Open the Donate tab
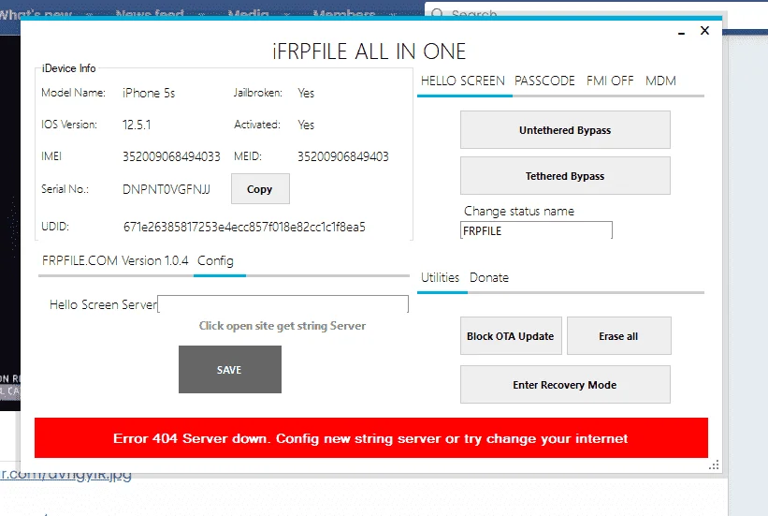768x516 pixels. coord(489,277)
